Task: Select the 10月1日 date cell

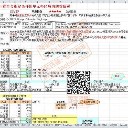Action: 5,56
